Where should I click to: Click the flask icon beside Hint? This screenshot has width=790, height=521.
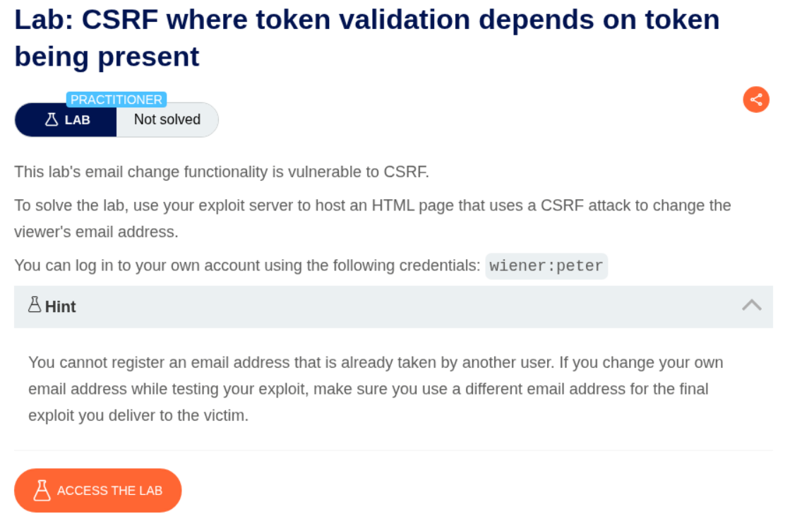35,305
